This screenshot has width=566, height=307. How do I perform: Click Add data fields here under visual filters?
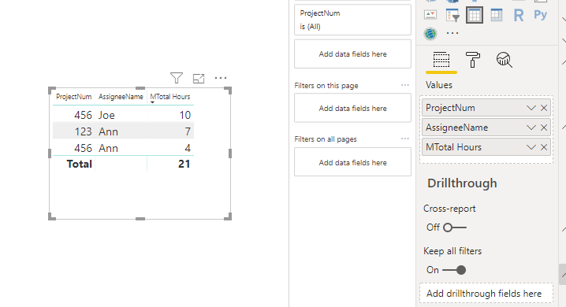click(x=352, y=54)
